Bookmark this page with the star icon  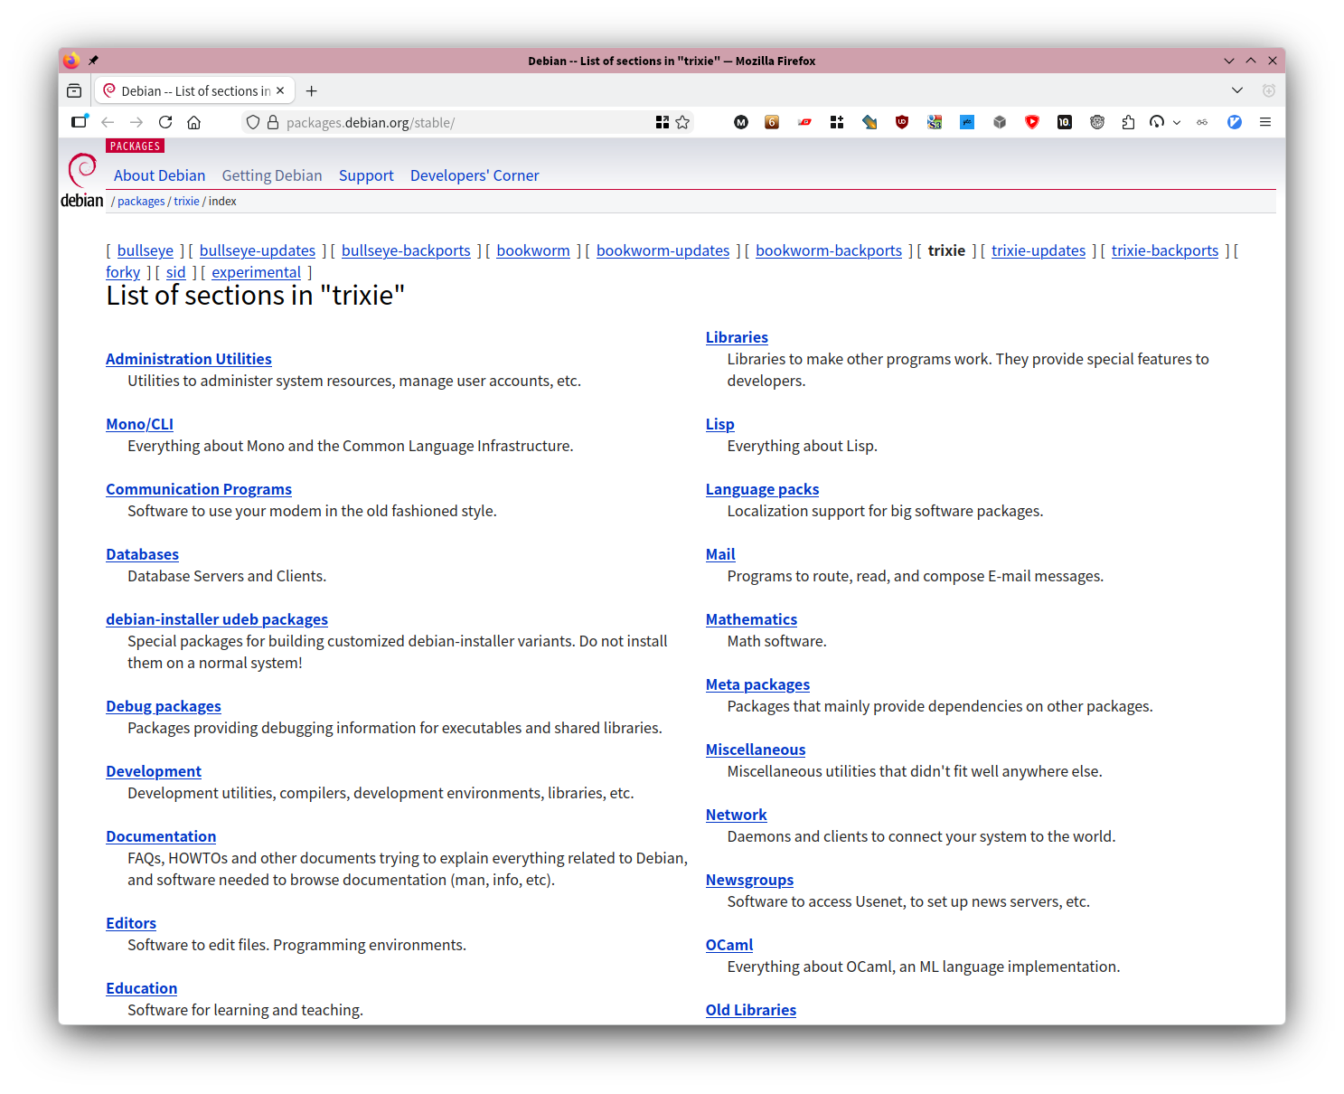[682, 122]
